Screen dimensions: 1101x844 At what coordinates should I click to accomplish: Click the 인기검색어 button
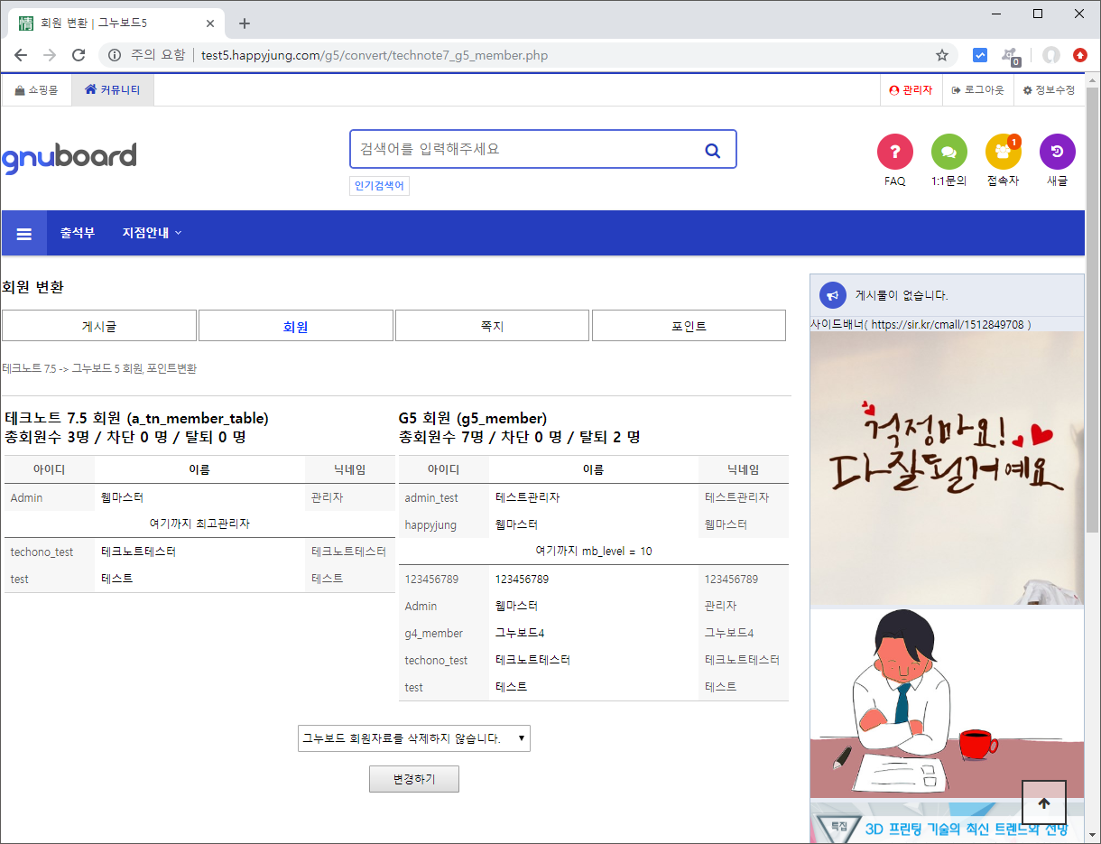[x=379, y=186]
